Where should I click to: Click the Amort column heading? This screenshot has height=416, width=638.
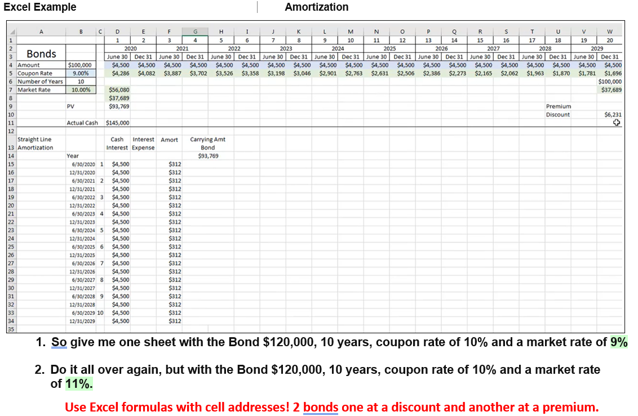click(x=169, y=140)
